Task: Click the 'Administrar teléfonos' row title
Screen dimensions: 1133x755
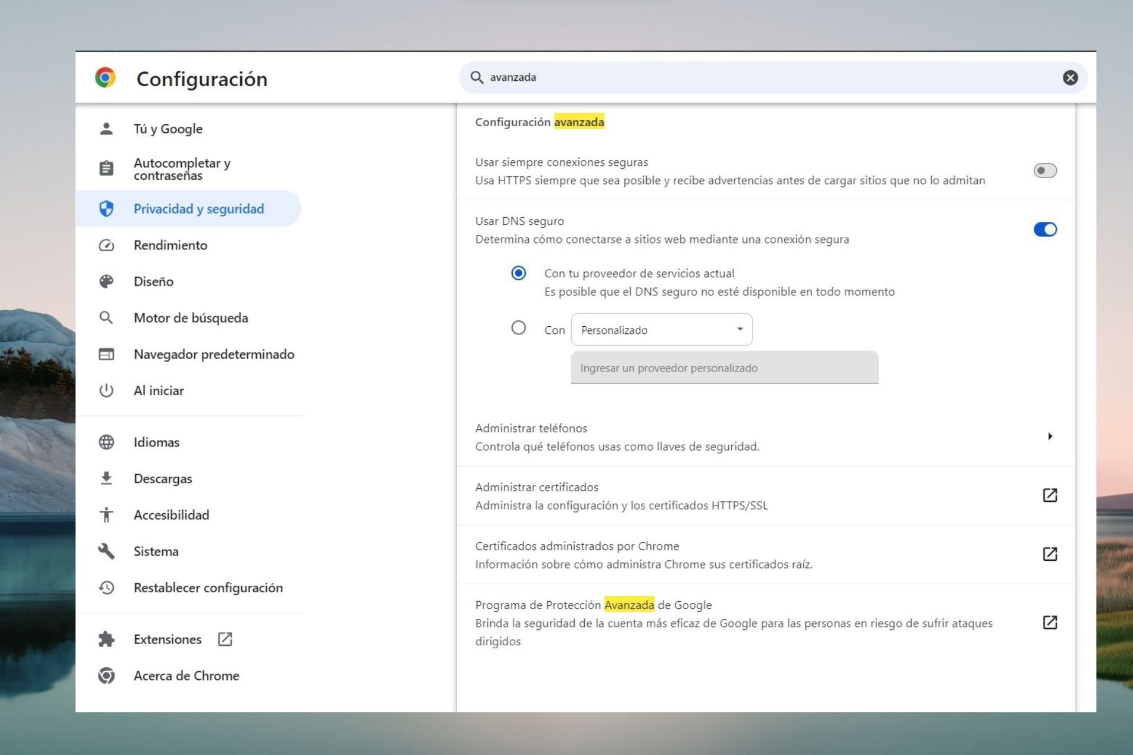Action: [x=531, y=428]
